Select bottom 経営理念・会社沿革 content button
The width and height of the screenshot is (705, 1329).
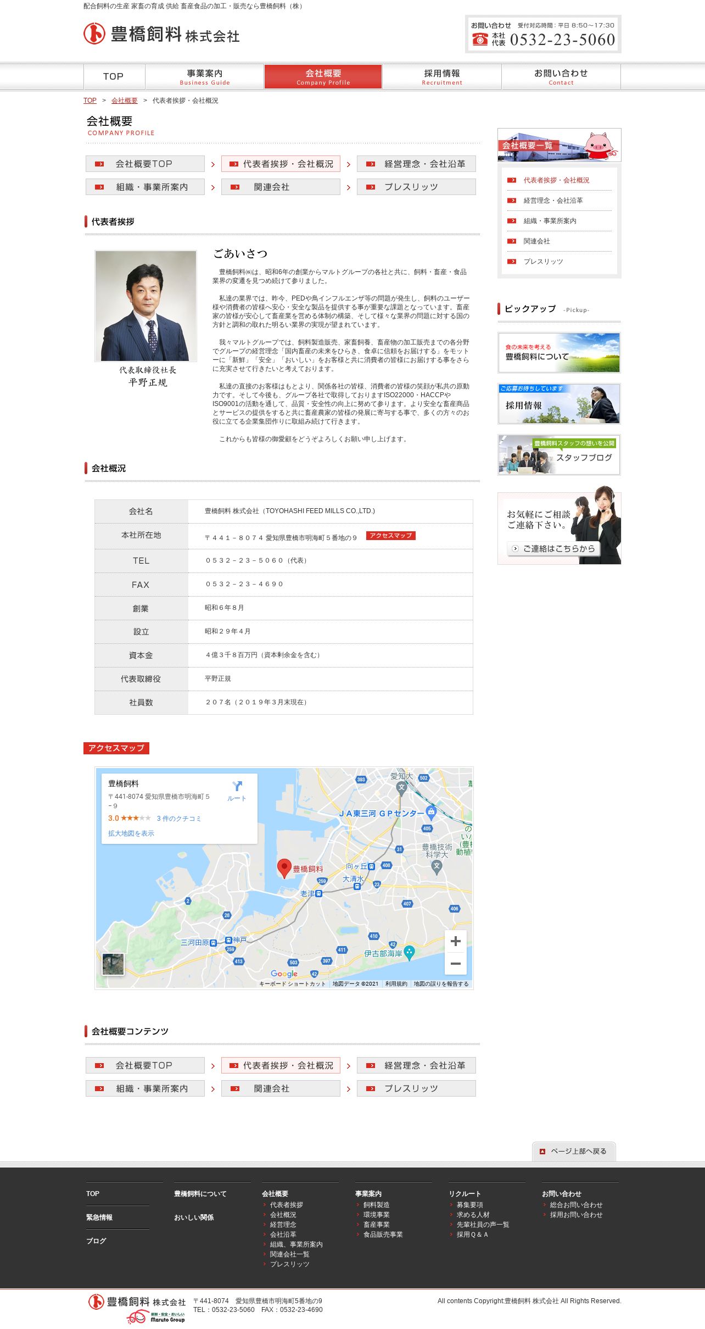coord(416,1065)
